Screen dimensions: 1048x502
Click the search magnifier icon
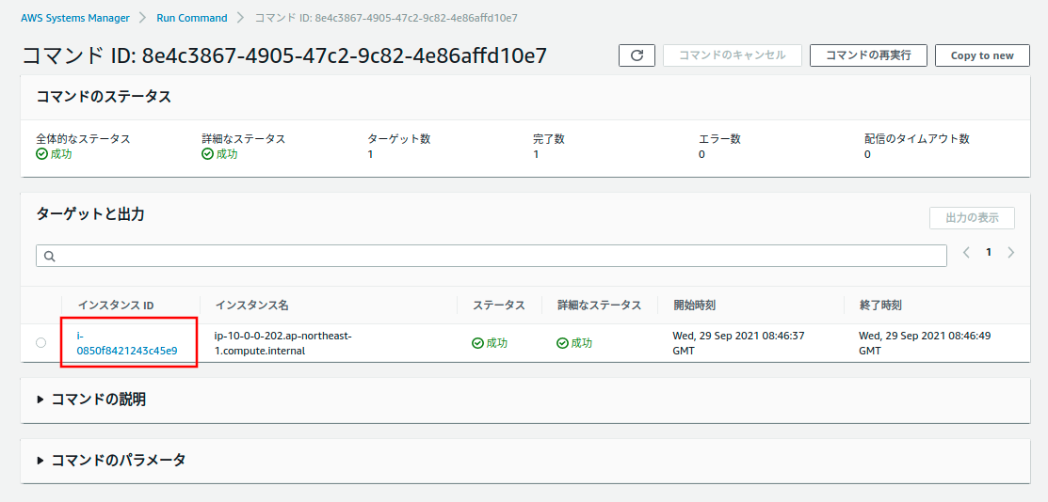click(x=50, y=256)
